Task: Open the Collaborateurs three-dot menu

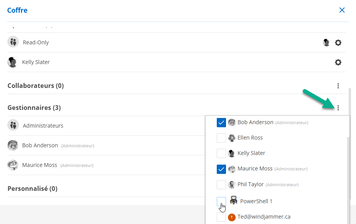Action: [x=338, y=86]
